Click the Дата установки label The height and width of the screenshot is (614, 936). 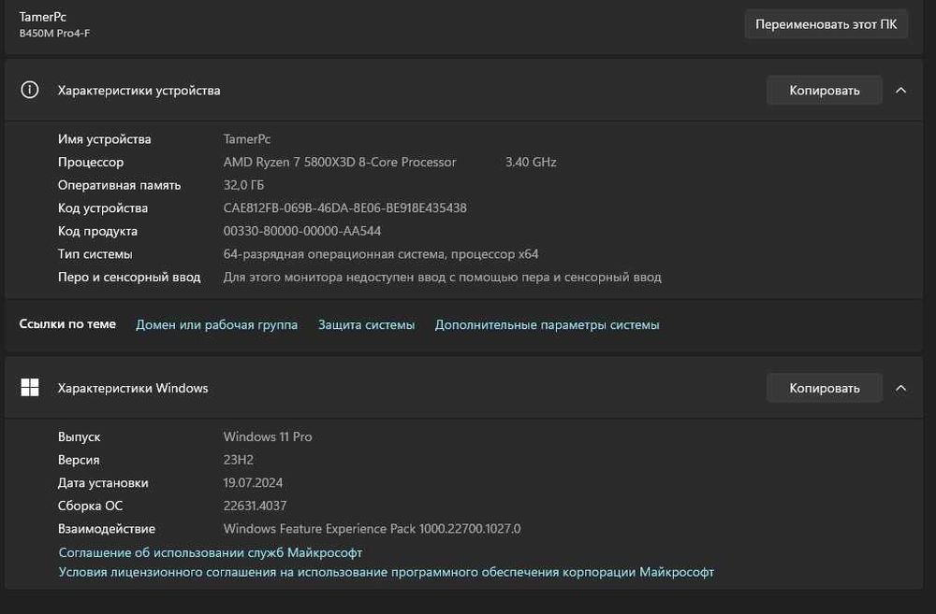(103, 483)
